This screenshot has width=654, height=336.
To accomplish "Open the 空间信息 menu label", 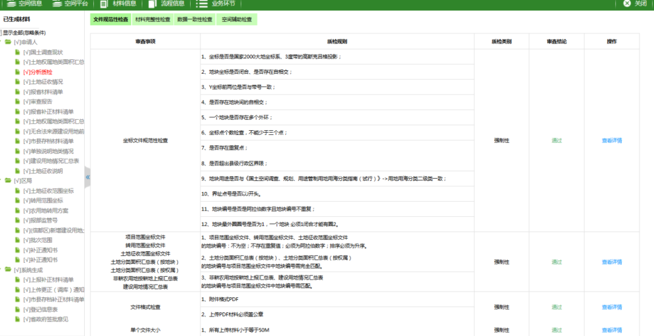I will click(30, 4).
